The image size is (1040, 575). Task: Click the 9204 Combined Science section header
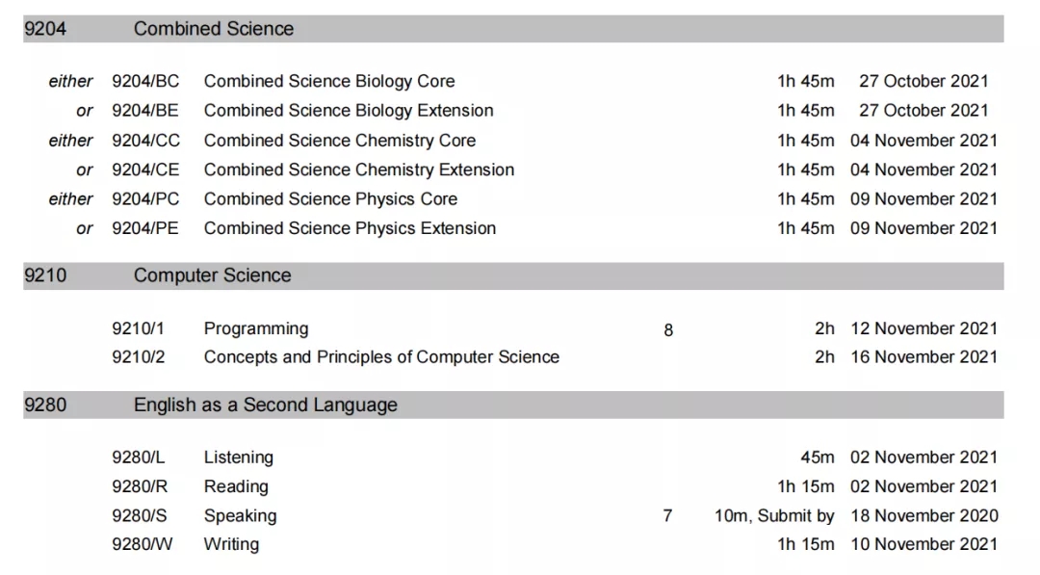[513, 29]
